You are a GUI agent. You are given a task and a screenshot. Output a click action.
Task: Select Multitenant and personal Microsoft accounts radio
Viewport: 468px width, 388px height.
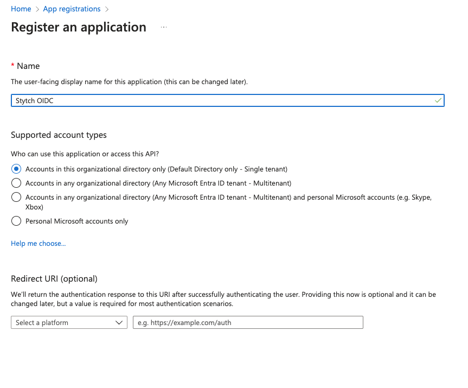pos(16,197)
